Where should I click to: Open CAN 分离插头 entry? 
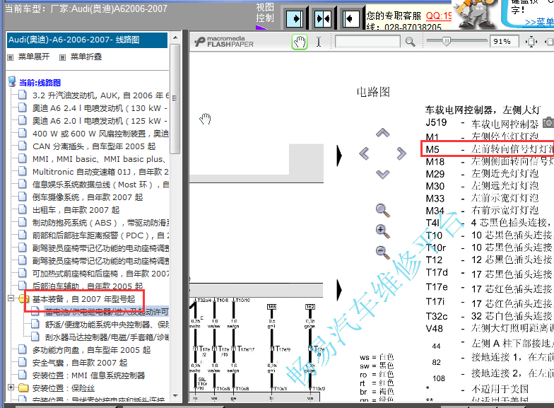[94, 146]
